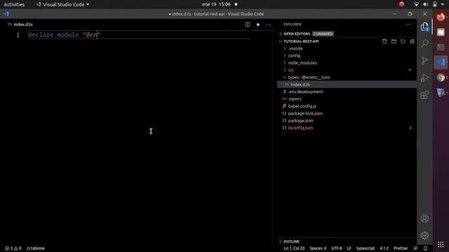Expand the node_modules folder
The height and width of the screenshot is (252, 449).
pos(302,63)
